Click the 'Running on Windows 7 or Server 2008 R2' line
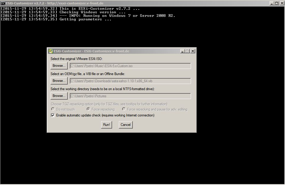The width and height of the screenshot is (285, 185). [x=88, y=16]
